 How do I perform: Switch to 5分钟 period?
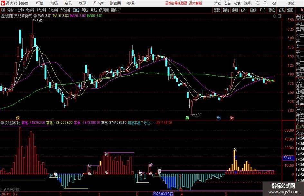point(30,10)
